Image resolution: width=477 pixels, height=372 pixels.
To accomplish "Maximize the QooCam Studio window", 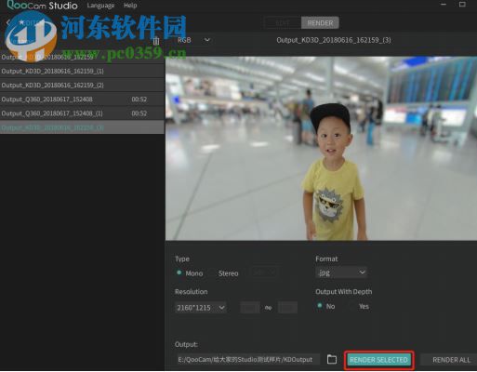I will click(x=462, y=5).
